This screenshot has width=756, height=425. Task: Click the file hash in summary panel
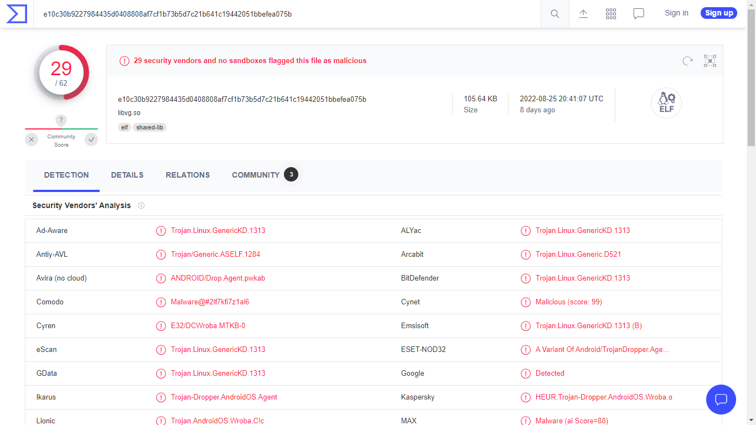point(242,100)
